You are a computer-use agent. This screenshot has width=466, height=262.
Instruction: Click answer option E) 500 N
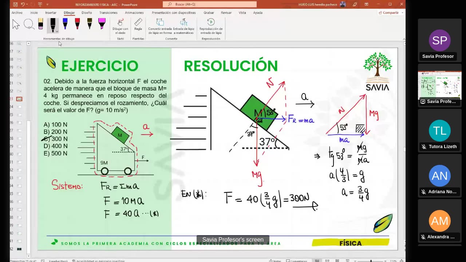pos(55,154)
